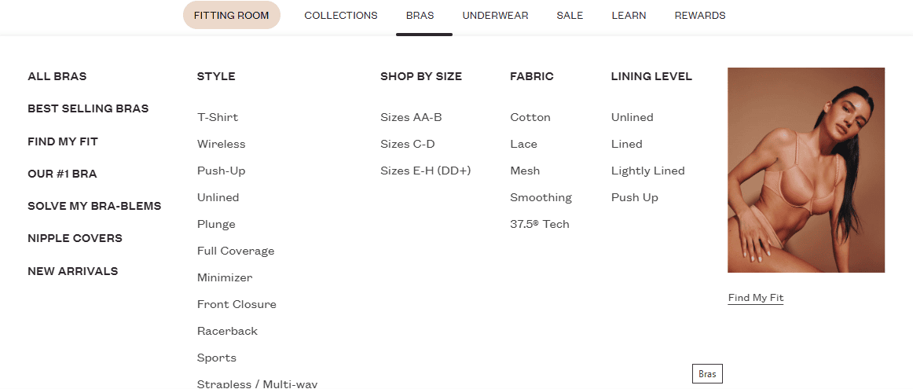This screenshot has width=913, height=389.
Task: Browse Nipple Covers category
Action: click(75, 238)
